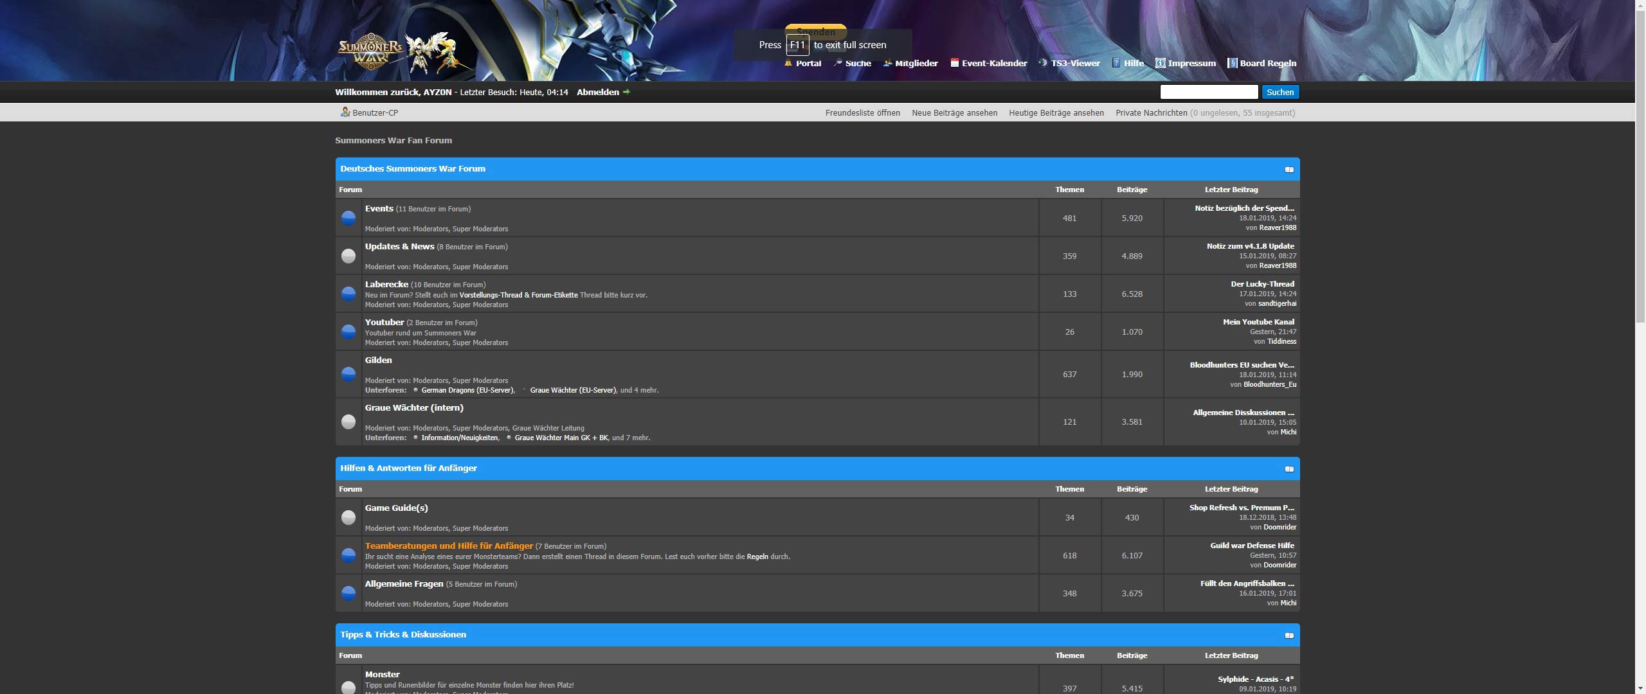
Task: Open Hilfe using the help icon
Action: (x=1115, y=63)
